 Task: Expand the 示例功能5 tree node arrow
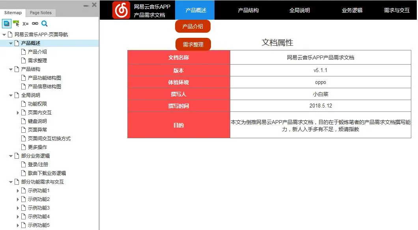18,225
